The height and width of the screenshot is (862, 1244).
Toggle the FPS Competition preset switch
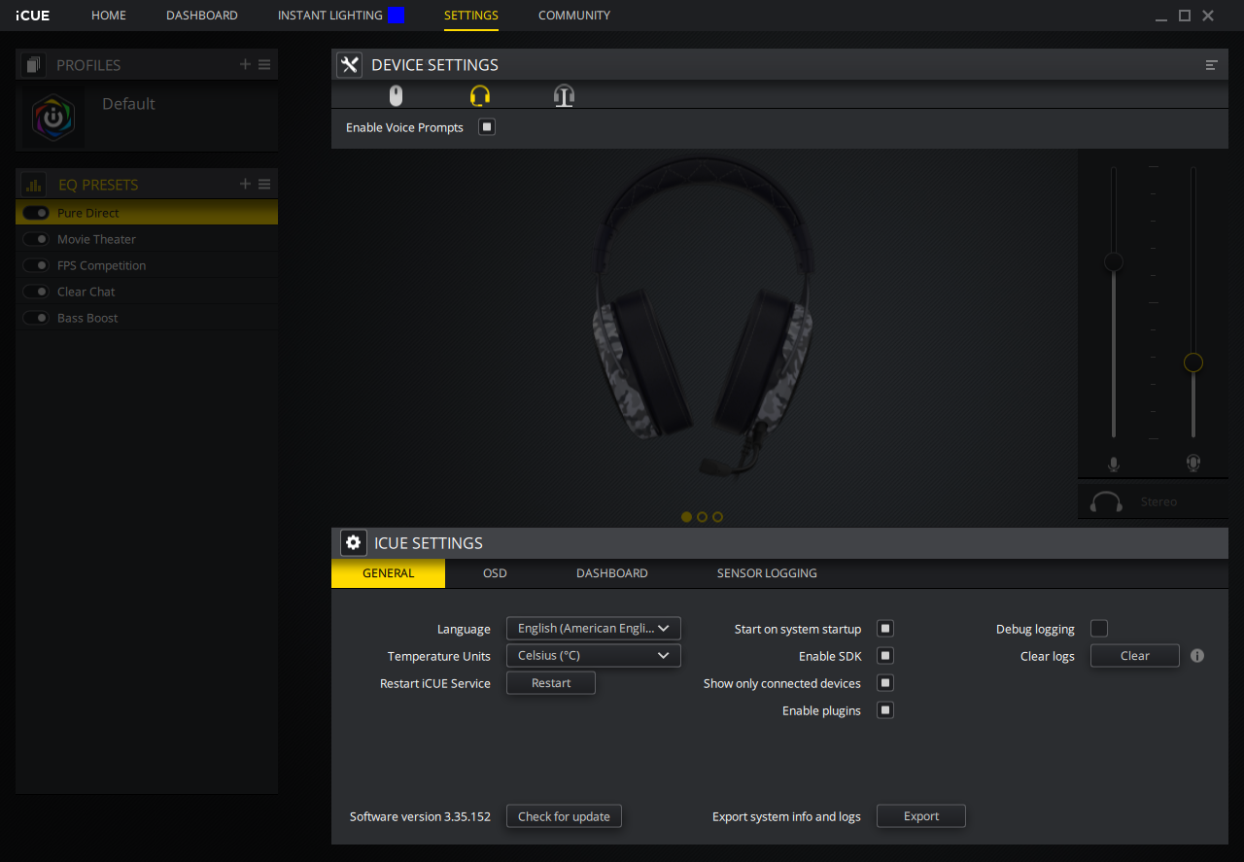(36, 265)
